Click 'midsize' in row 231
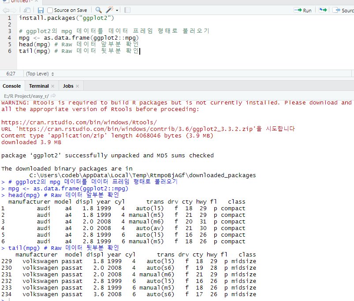The height and width of the screenshot is (301, 354). 244,275
